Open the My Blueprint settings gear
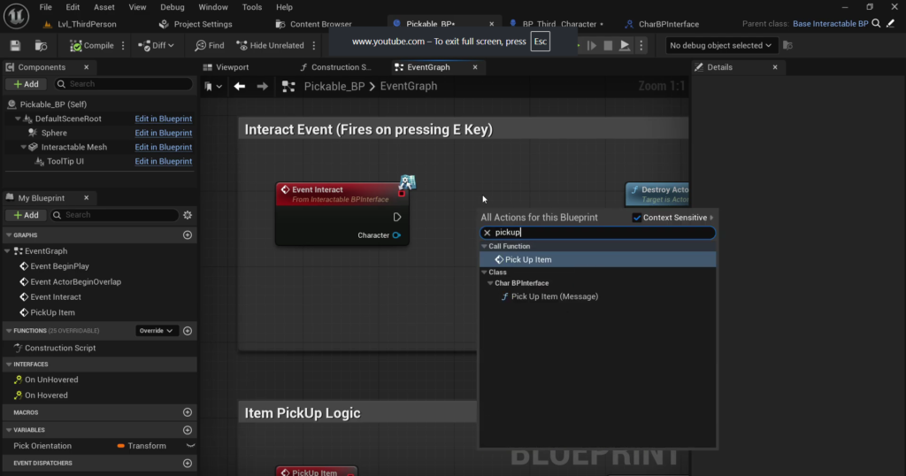 coord(188,215)
